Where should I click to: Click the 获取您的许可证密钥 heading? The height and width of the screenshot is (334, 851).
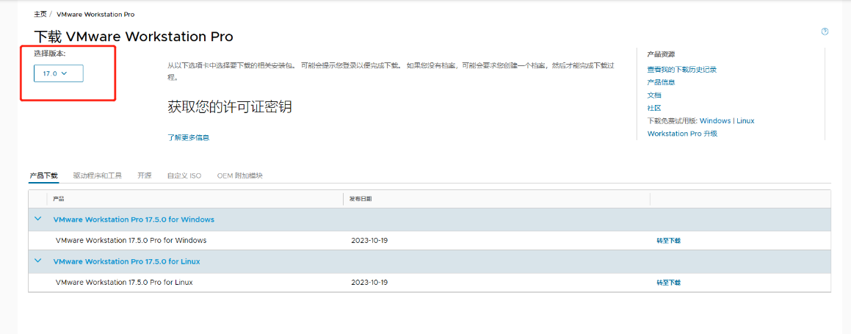point(230,107)
